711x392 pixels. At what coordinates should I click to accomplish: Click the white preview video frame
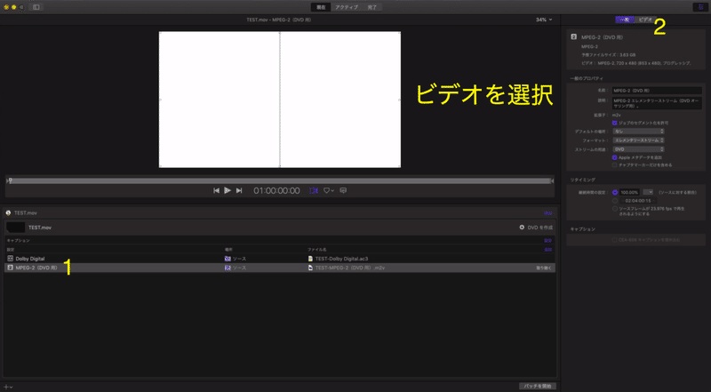click(x=280, y=100)
